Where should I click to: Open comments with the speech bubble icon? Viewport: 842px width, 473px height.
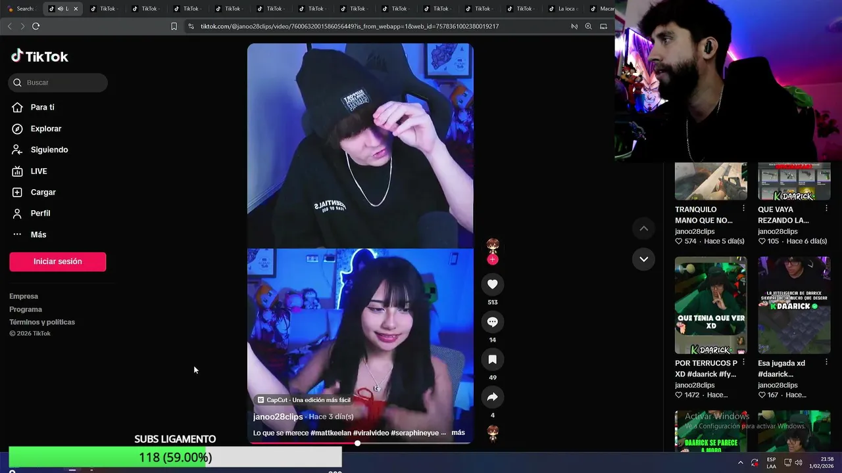click(493, 321)
